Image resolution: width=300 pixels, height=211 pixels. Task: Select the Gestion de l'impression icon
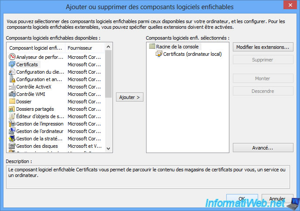12,124
